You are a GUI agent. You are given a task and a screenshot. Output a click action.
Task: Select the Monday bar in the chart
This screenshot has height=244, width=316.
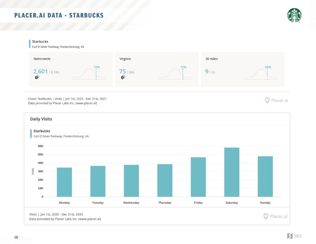64,182
